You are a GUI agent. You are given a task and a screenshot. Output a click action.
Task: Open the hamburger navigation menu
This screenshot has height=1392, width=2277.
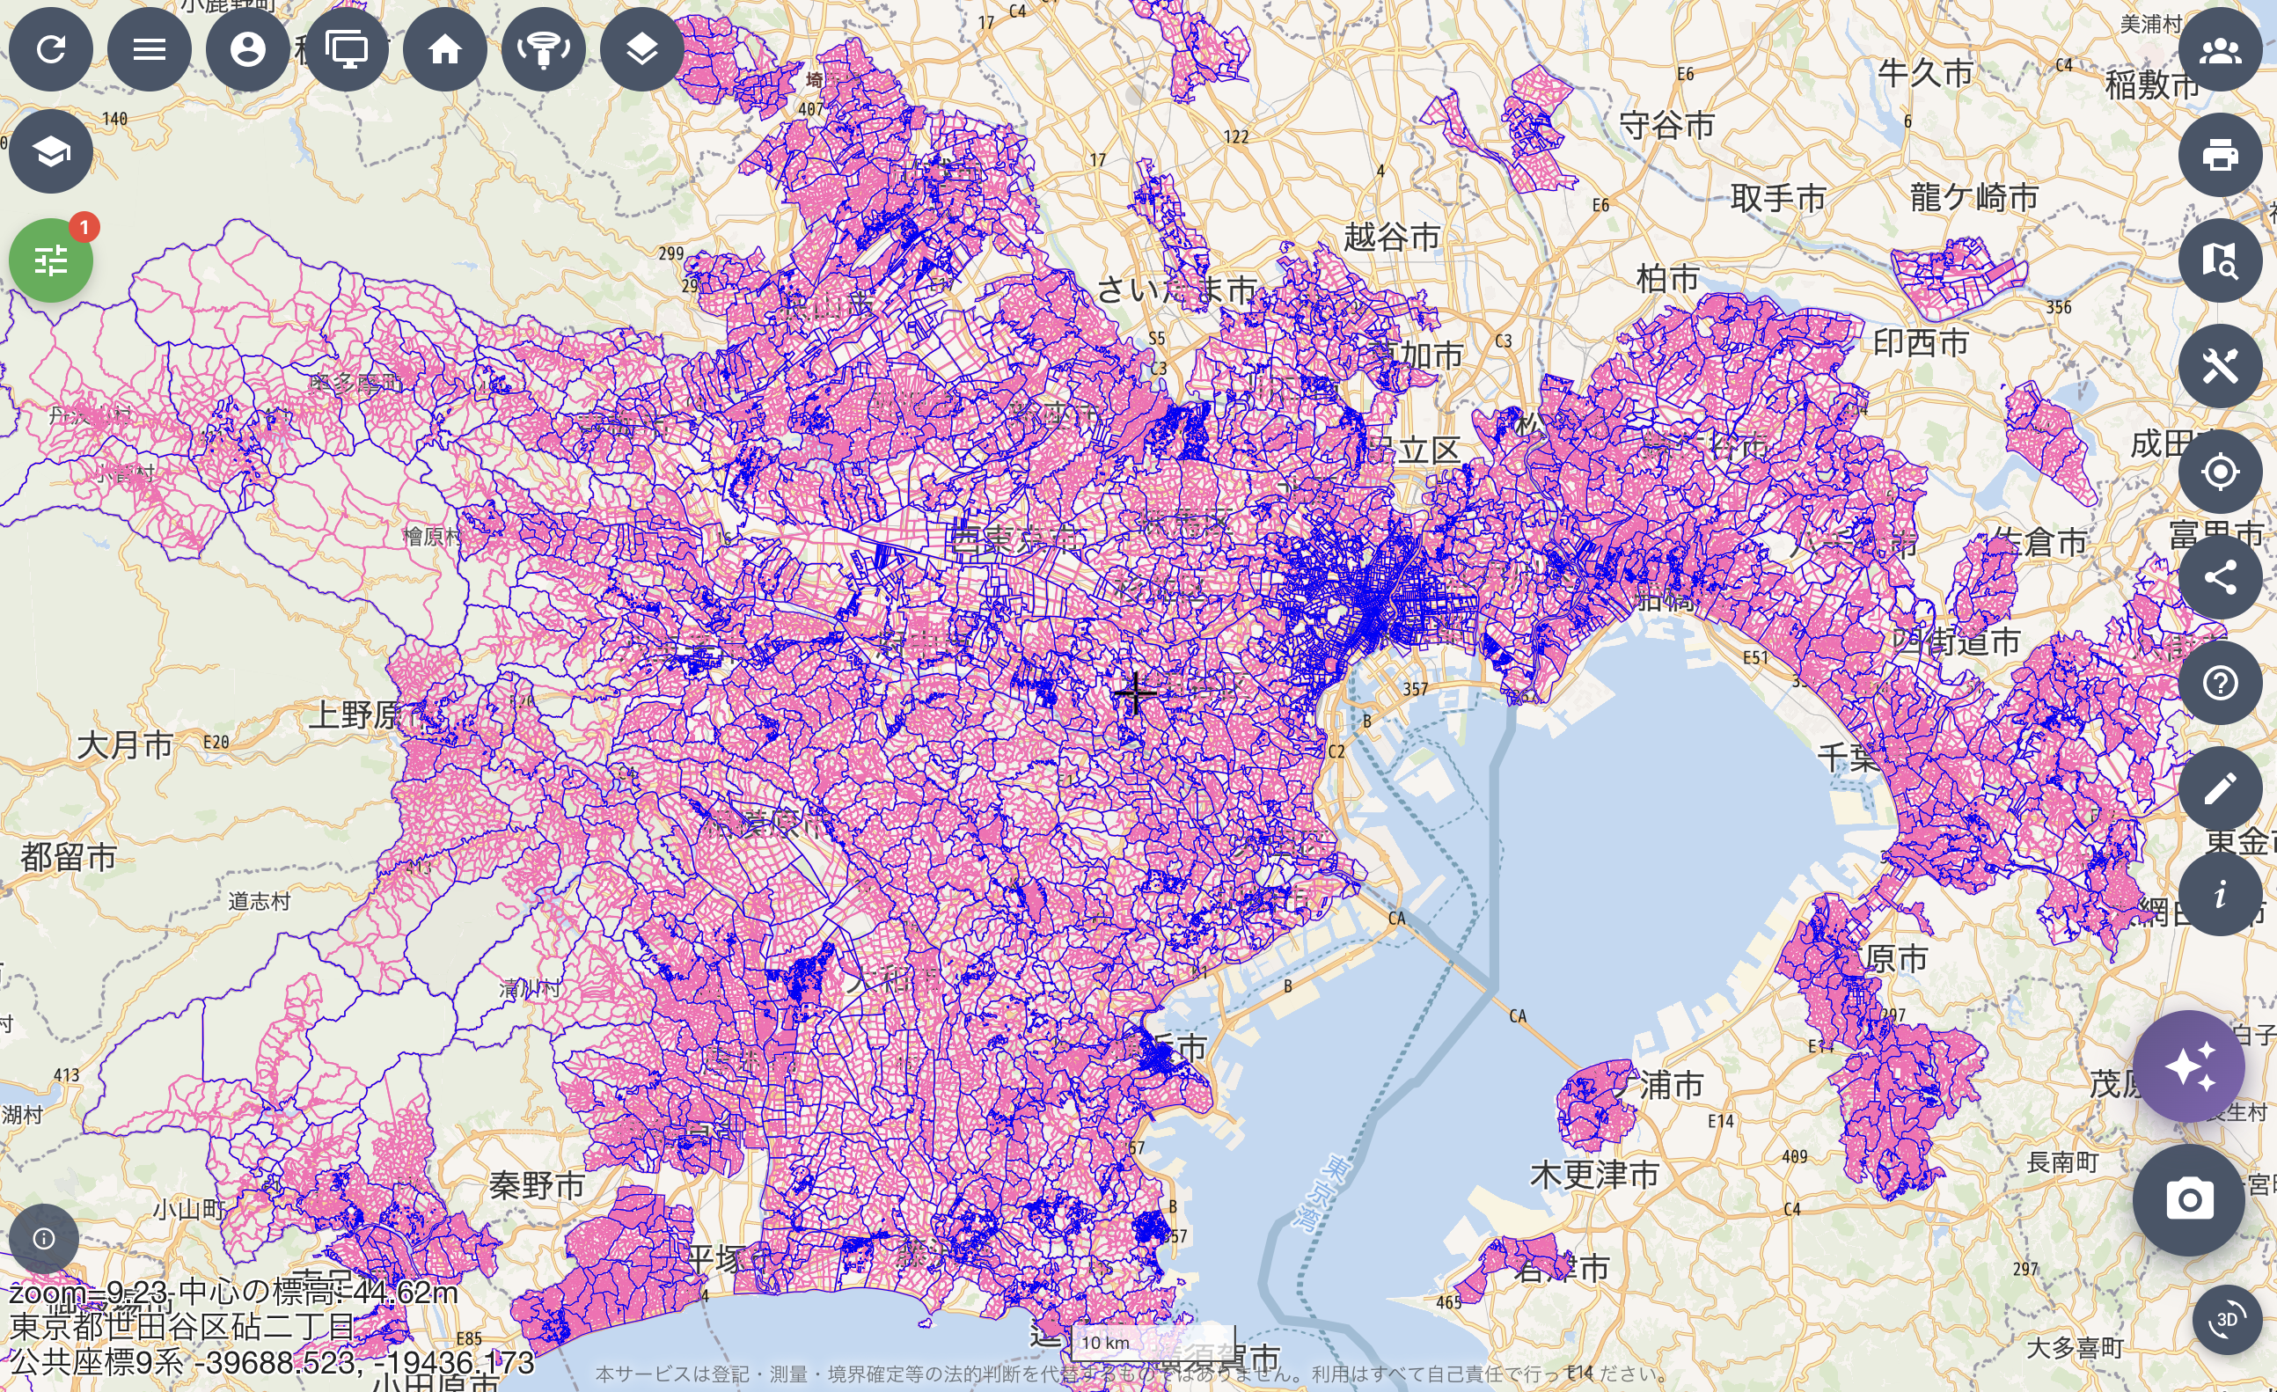[149, 49]
